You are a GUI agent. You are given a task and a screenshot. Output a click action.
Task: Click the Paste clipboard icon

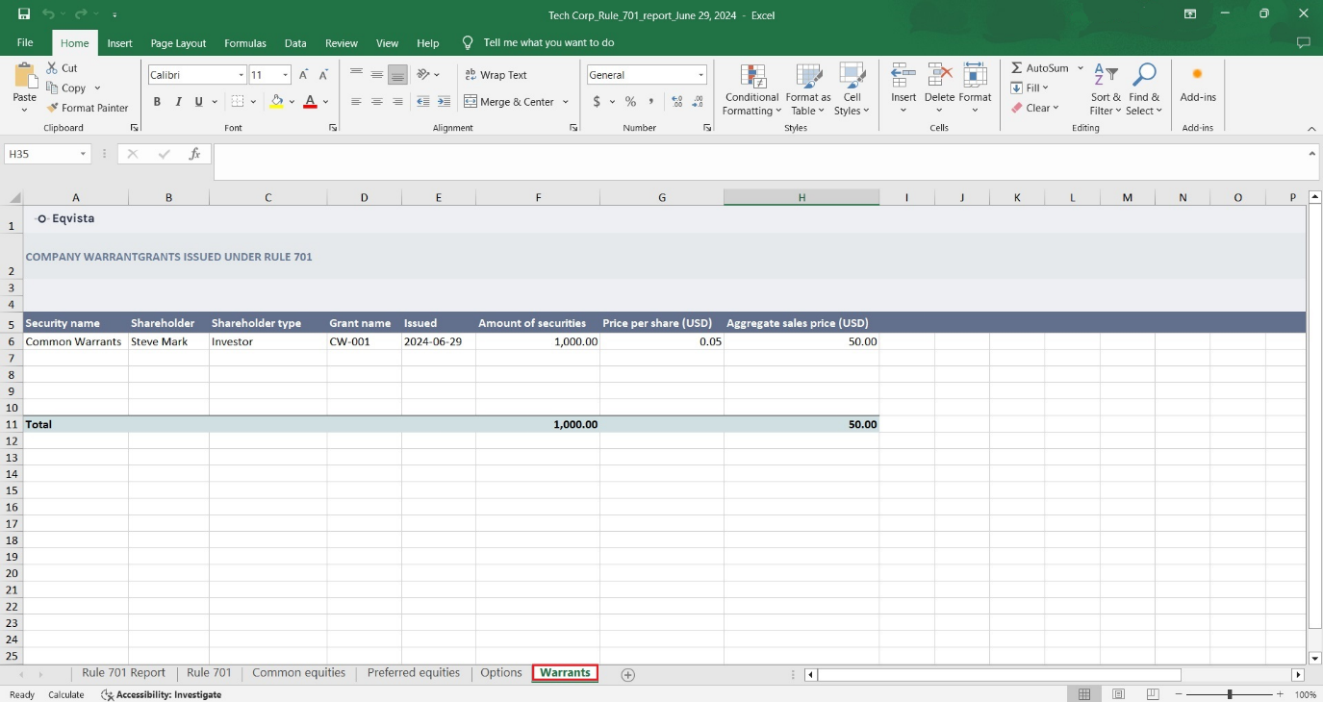(x=25, y=74)
